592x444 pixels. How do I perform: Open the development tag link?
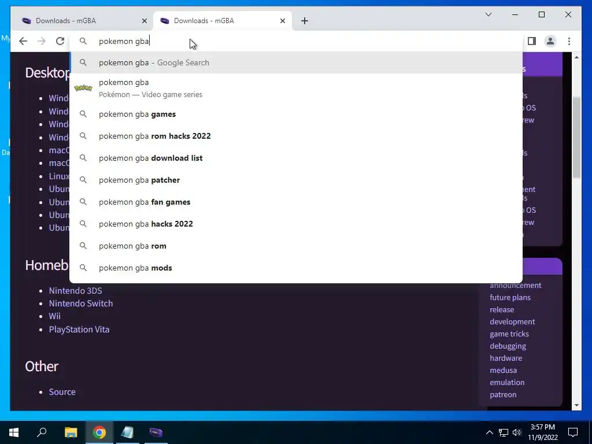pyautogui.click(x=512, y=321)
